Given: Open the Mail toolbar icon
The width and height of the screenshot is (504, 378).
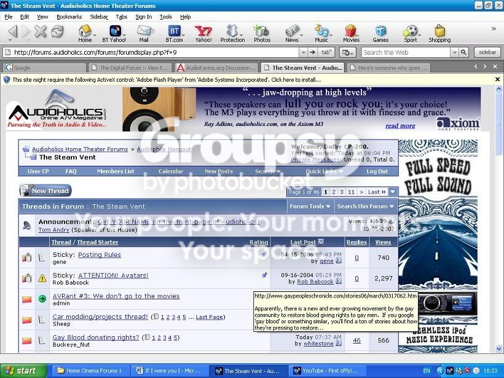Looking at the screenshot, I should click(144, 34).
